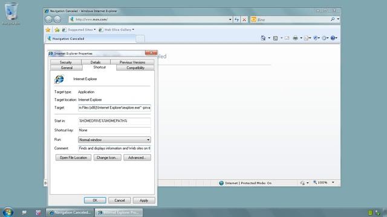Click the Bing search magnifier icon

[x=333, y=19]
